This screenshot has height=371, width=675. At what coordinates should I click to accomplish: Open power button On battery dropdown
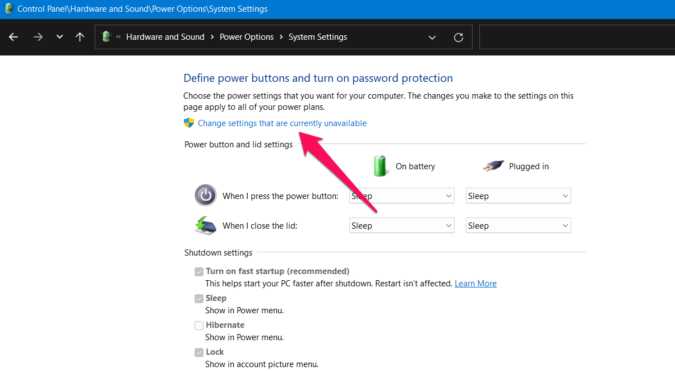[x=401, y=196]
